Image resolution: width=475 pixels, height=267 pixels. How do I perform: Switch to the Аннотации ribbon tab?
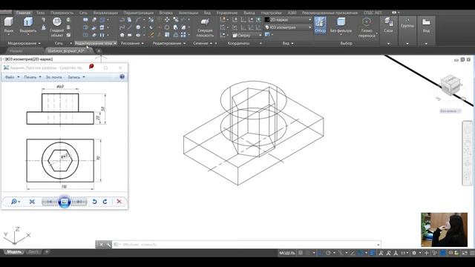[x=188, y=13]
